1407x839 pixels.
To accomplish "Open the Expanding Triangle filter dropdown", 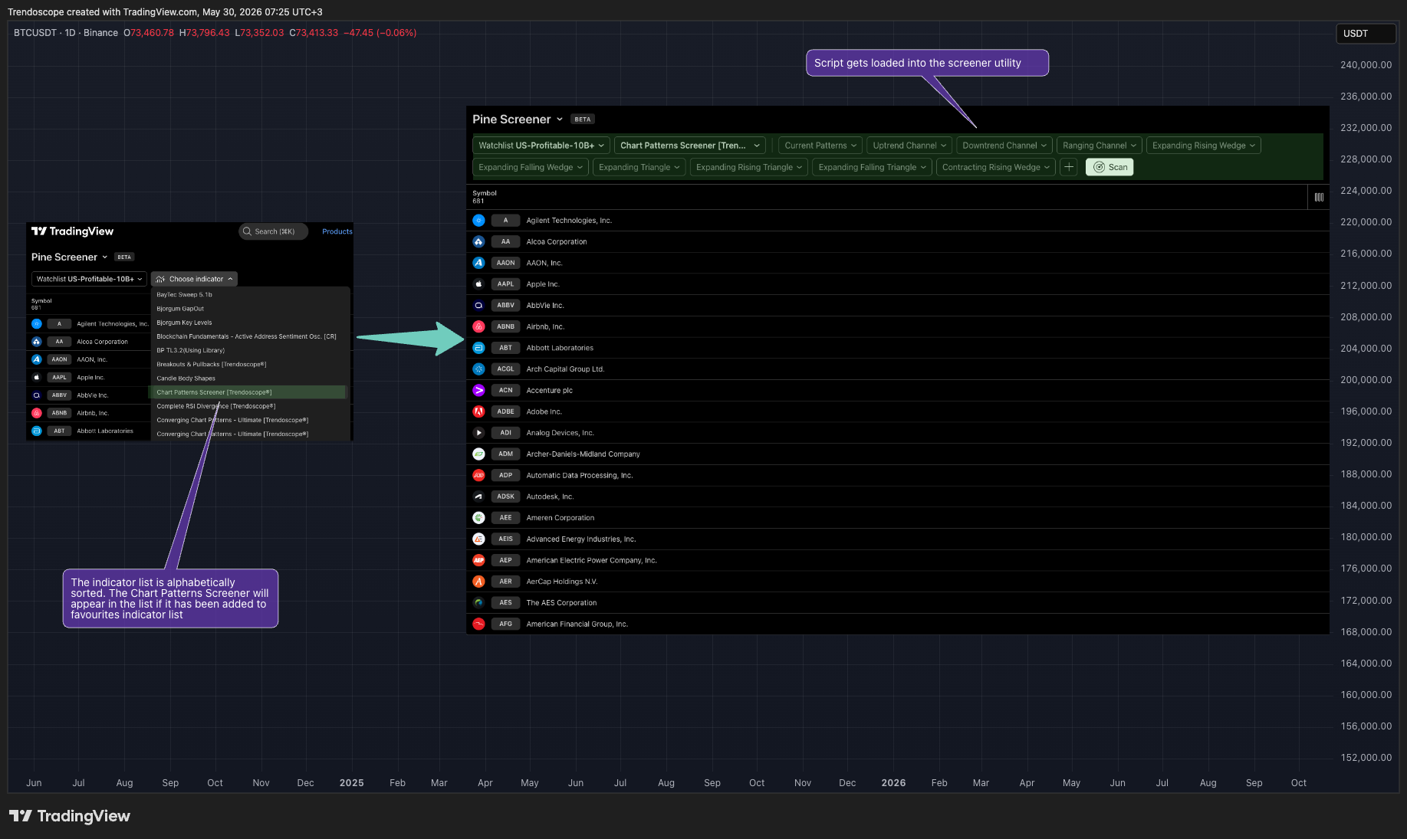I will 639,167.
